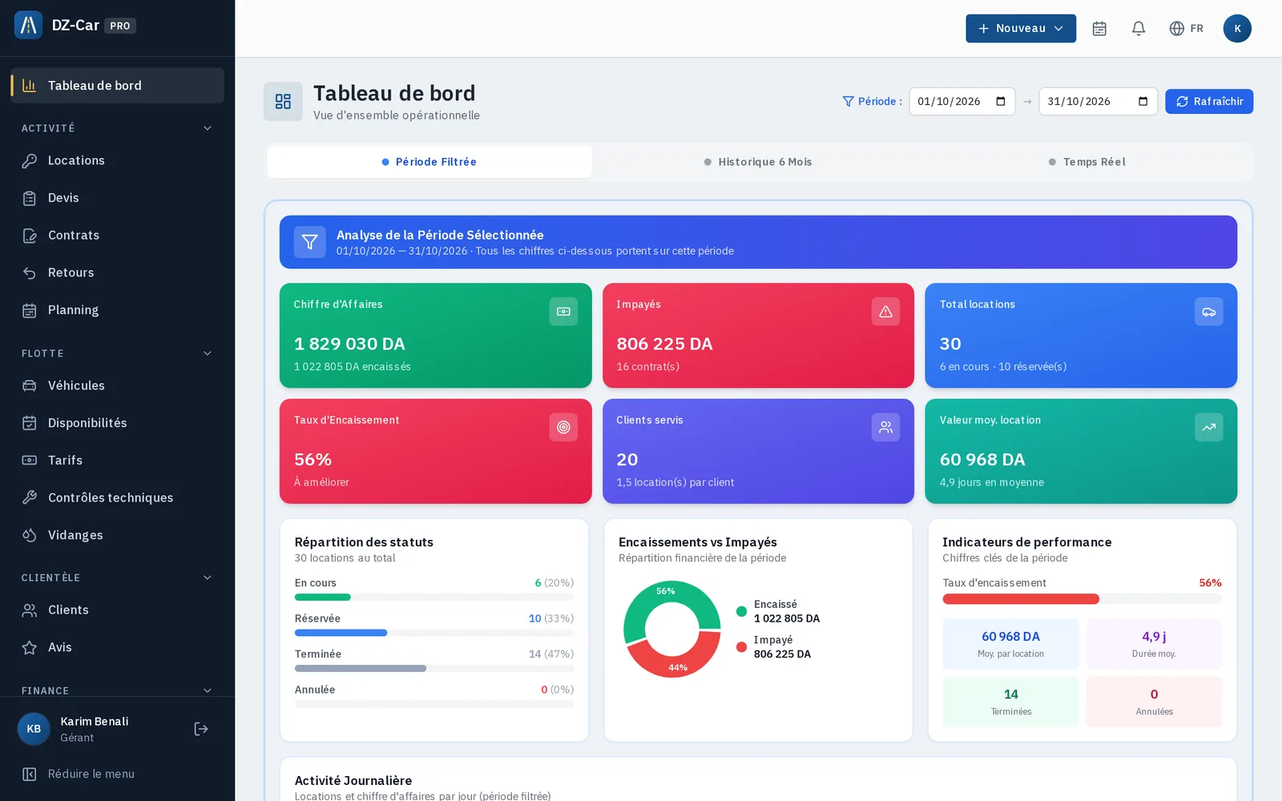Log out using the exit icon
This screenshot has width=1282, height=801.
click(x=201, y=729)
